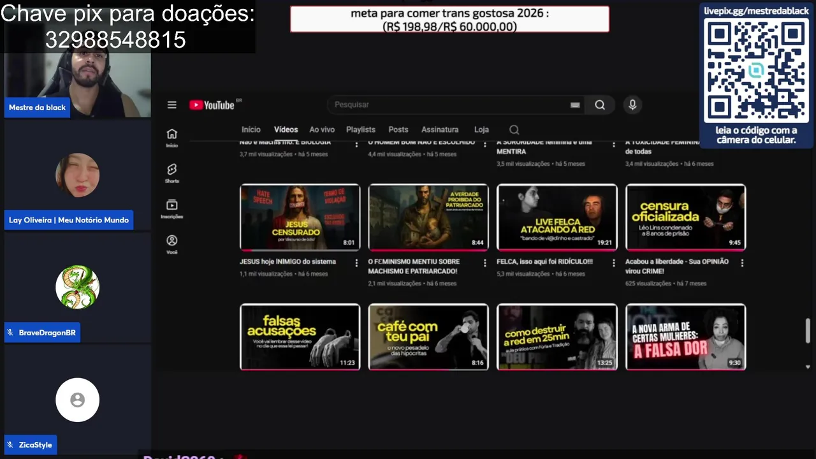
Task: Click page scroll down arrow
Action: pos(808,367)
